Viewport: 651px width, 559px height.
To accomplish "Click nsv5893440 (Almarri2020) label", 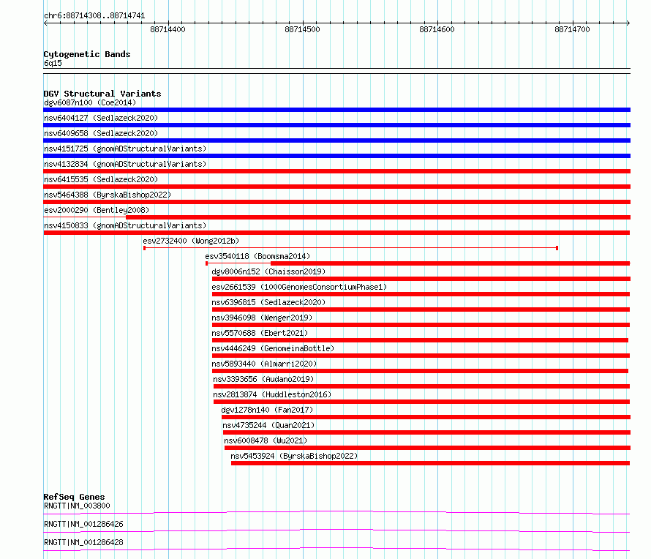I will [x=264, y=364].
